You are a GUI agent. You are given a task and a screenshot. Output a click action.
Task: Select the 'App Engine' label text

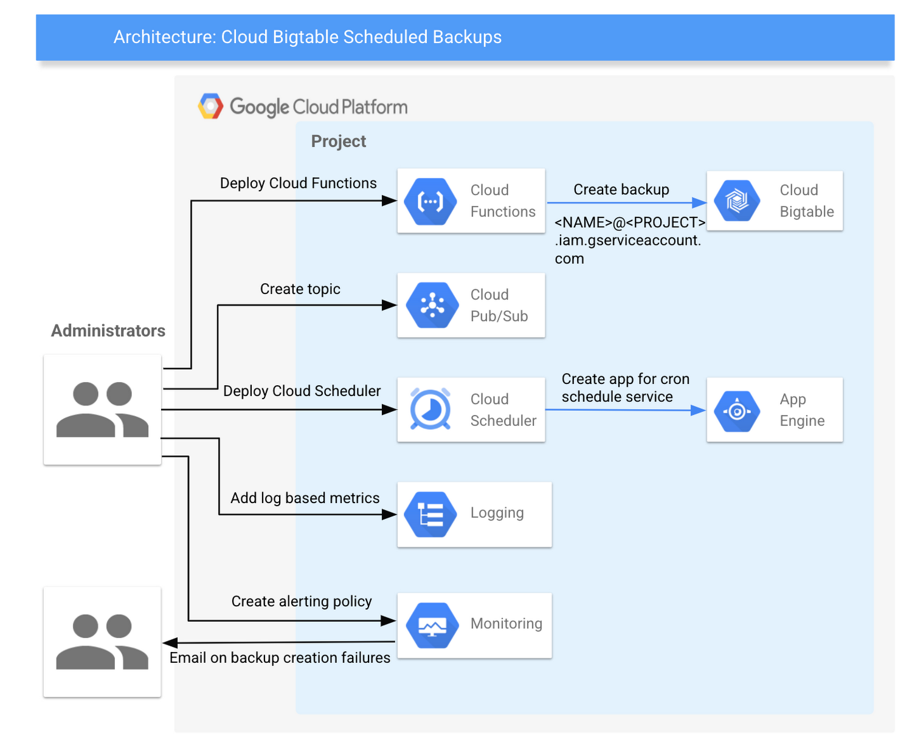coord(802,410)
